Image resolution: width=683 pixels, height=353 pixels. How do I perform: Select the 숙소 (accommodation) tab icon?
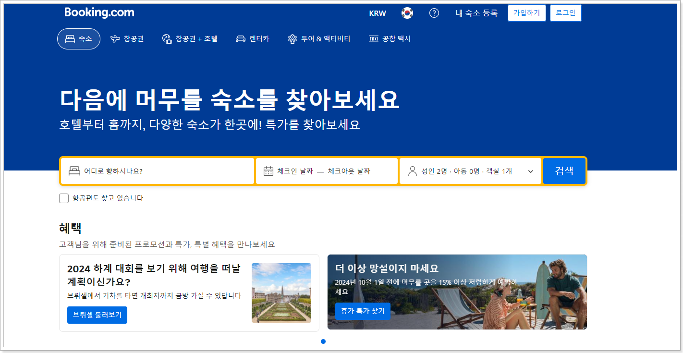point(70,38)
